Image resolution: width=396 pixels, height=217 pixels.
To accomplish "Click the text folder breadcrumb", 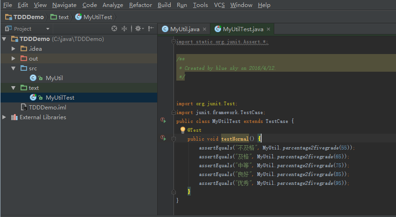I will click(x=60, y=17).
